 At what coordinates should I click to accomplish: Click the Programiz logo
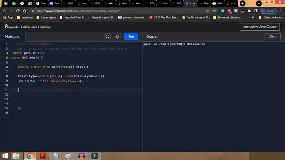point(12,27)
